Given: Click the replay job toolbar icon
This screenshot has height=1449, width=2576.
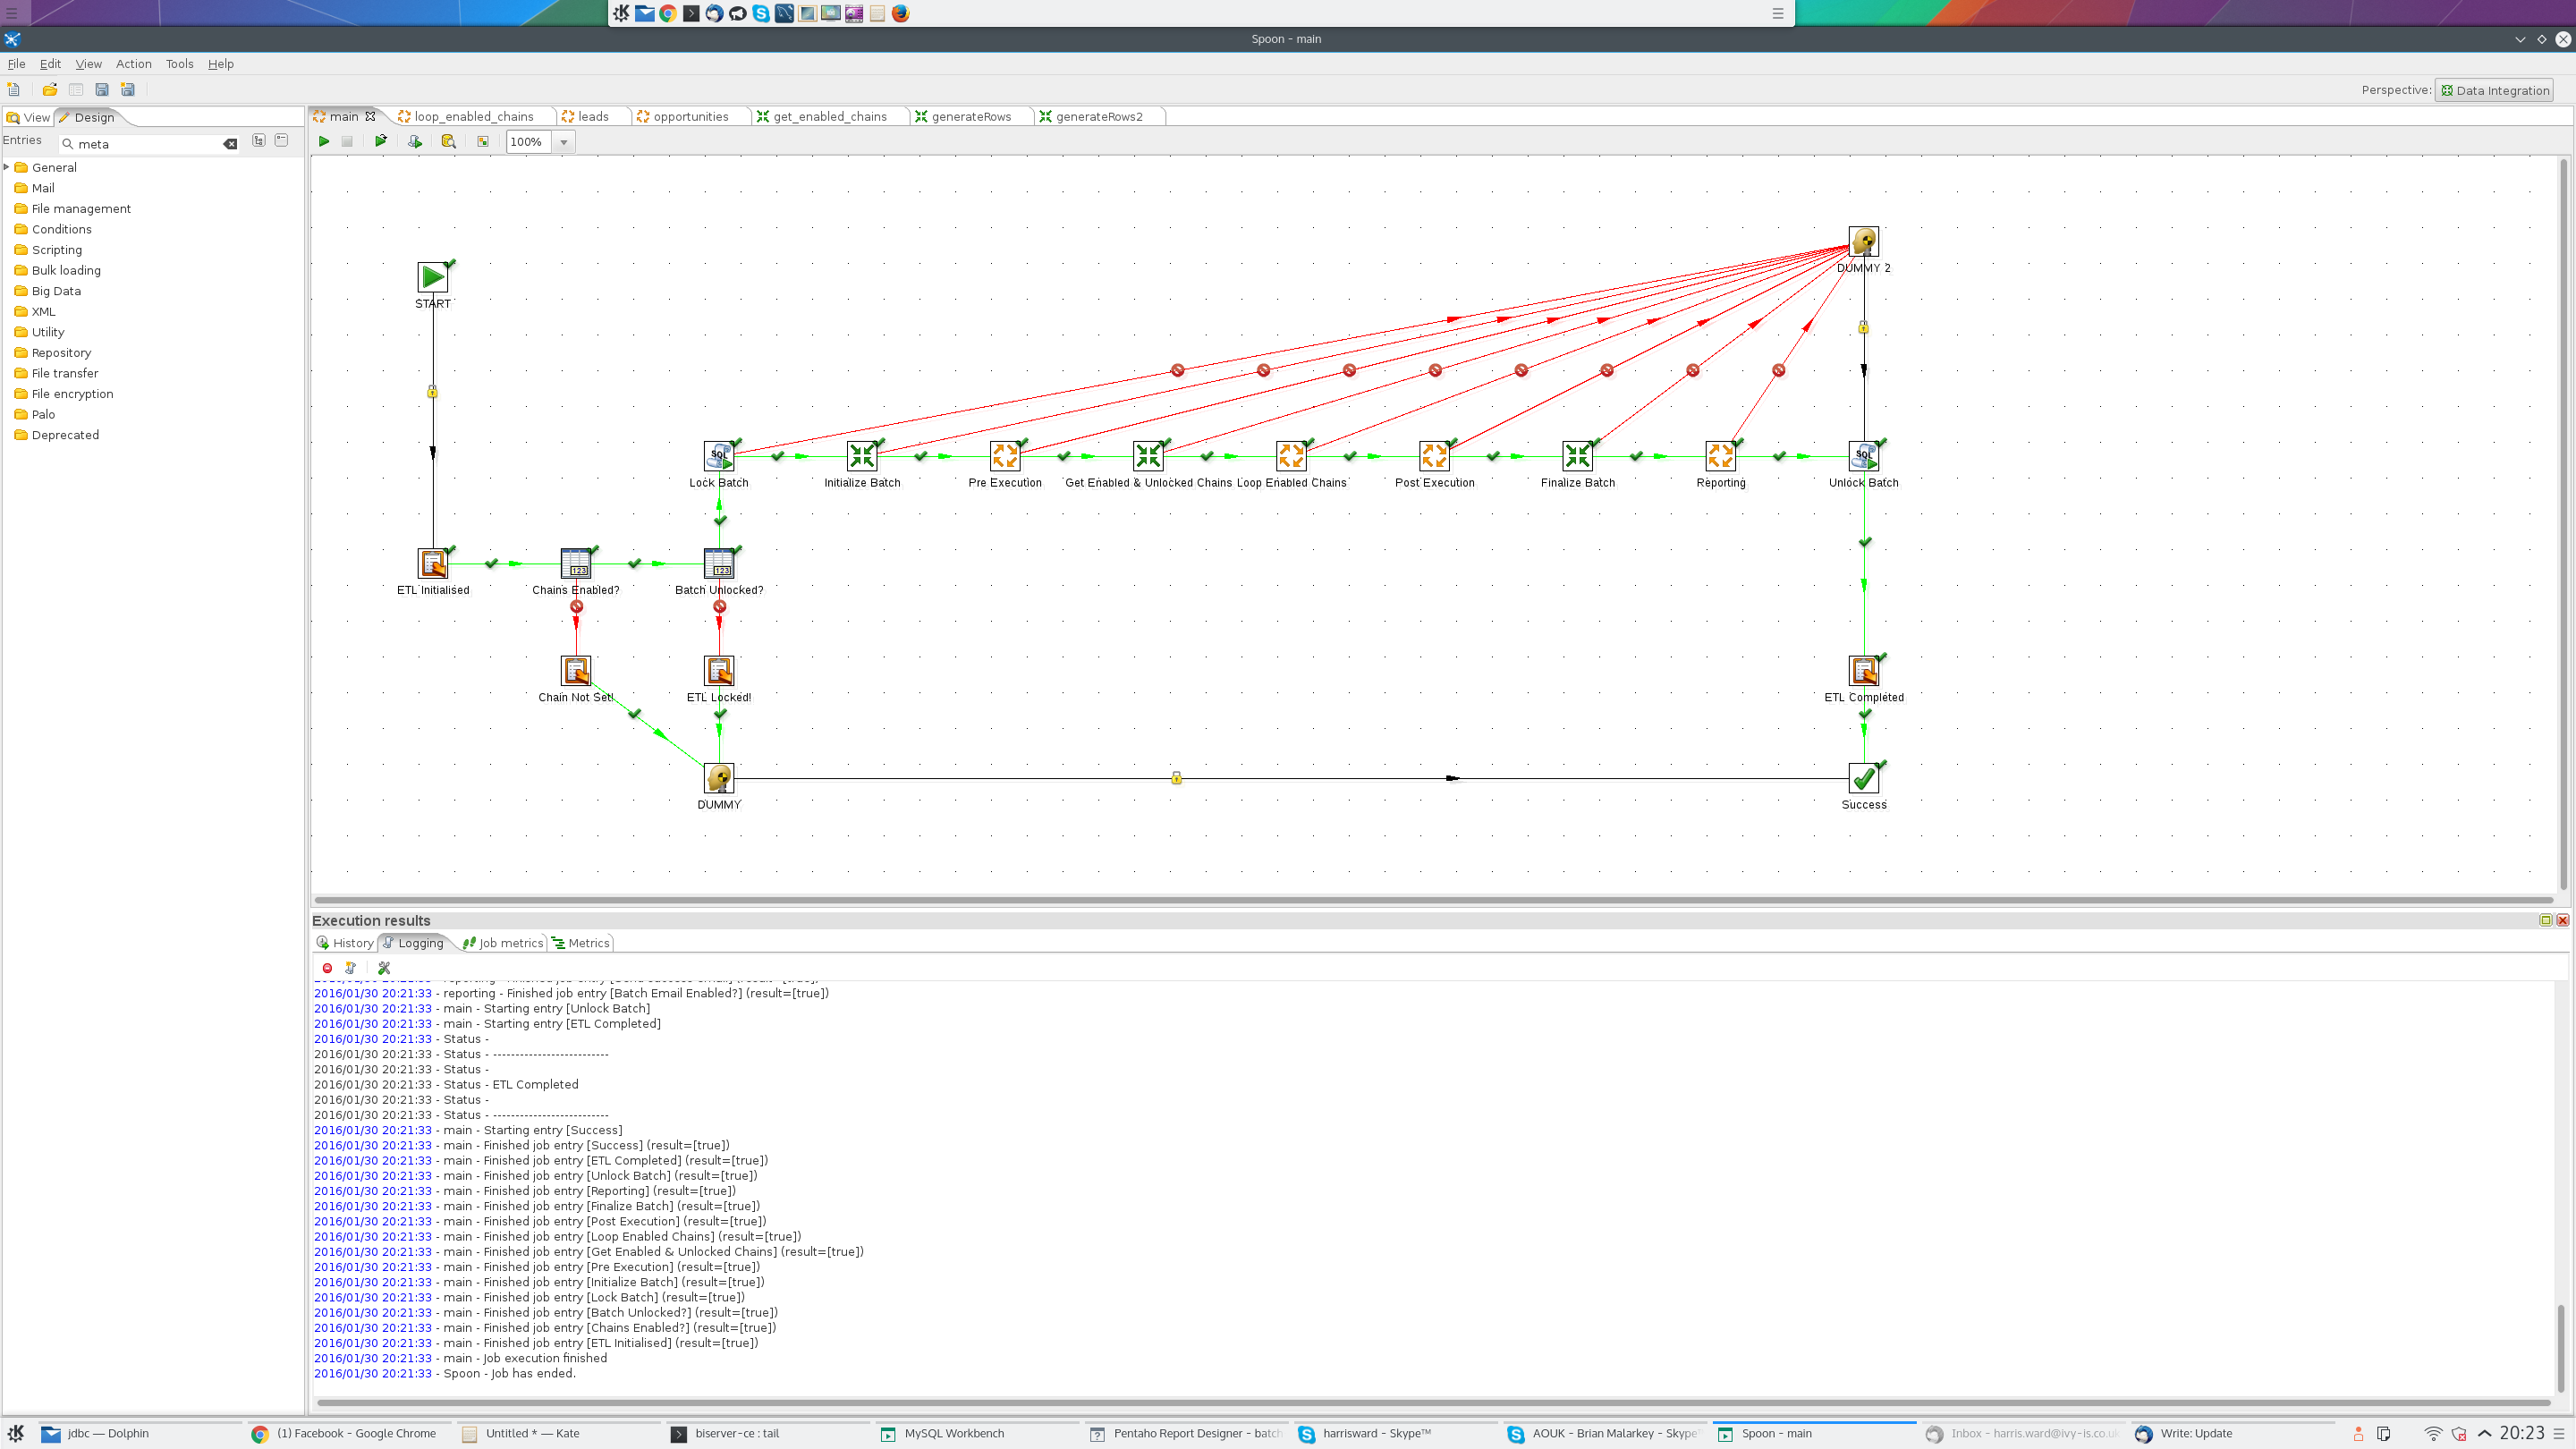Looking at the screenshot, I should click(380, 142).
